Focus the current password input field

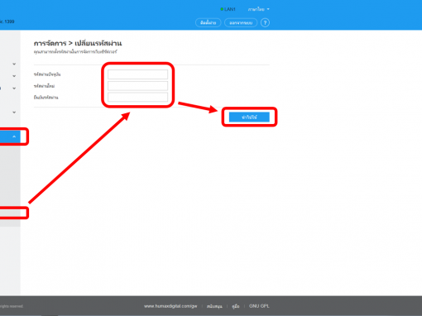[137, 74]
